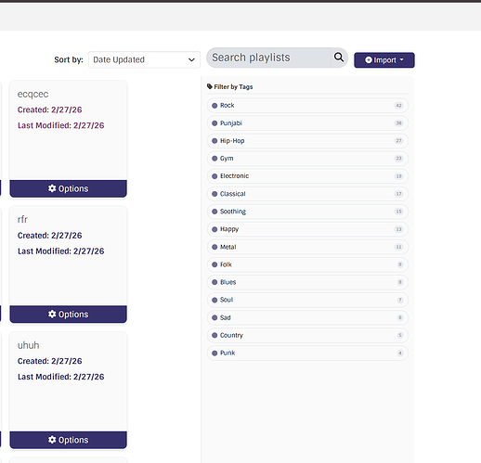This screenshot has height=463, width=481.
Task: Click the Punk tag's colored dot
Action: tap(214, 353)
